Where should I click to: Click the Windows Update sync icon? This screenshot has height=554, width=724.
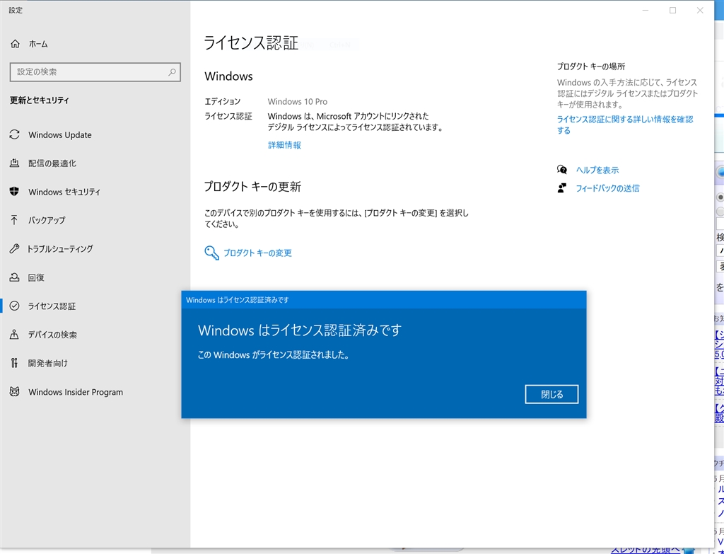click(x=15, y=134)
